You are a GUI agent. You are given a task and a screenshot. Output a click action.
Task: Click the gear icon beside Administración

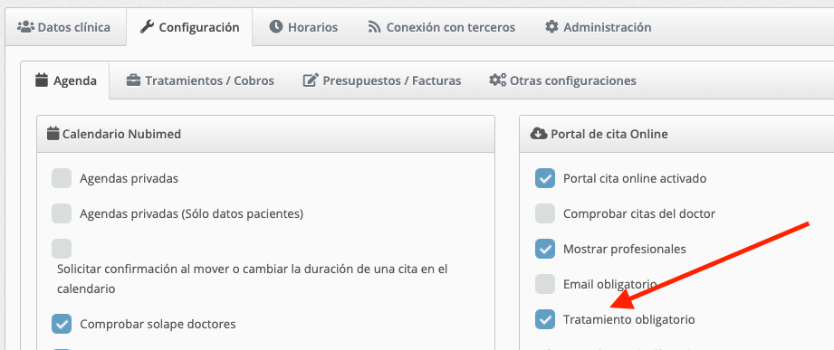click(x=551, y=26)
